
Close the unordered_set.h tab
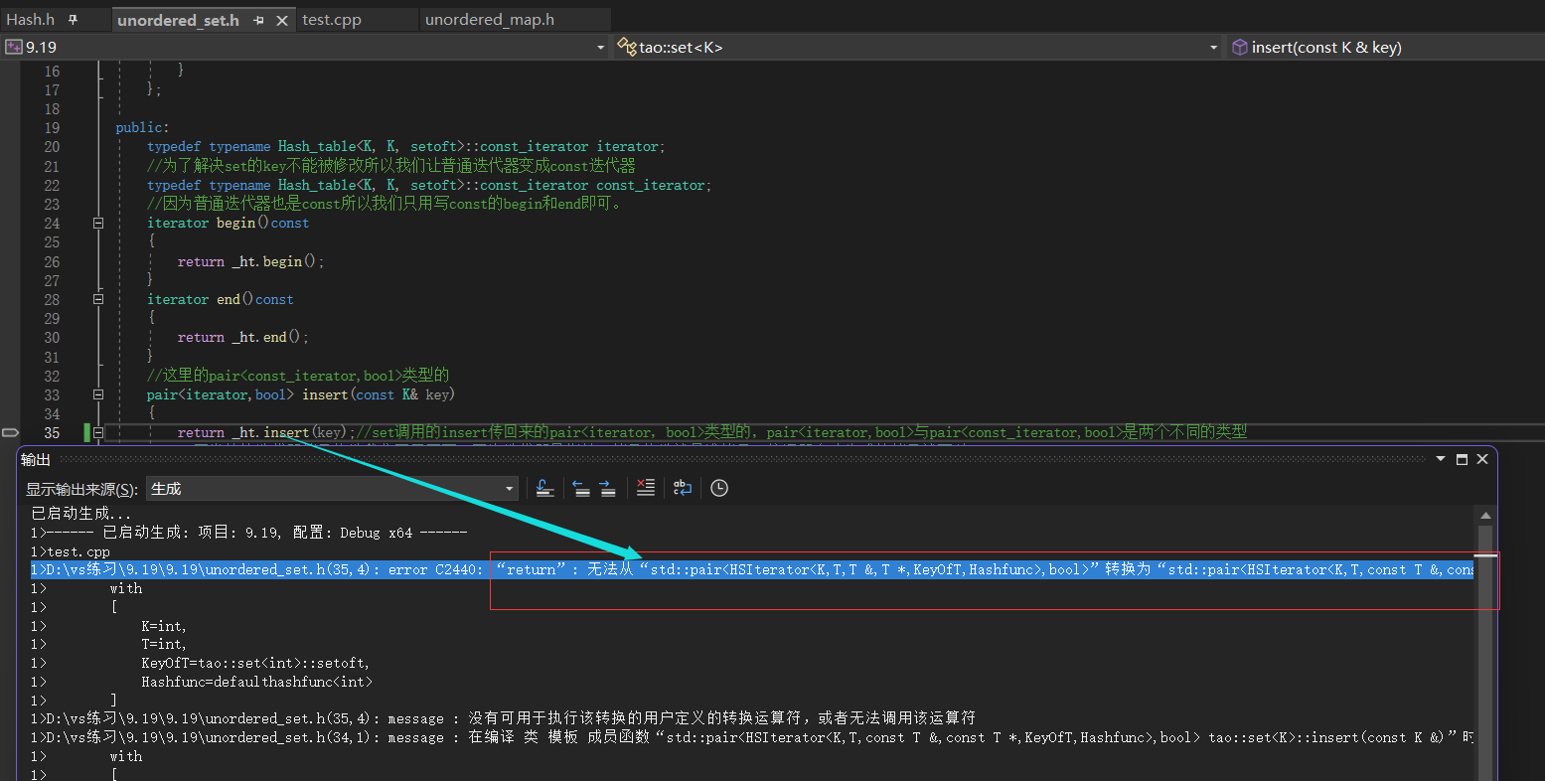(x=282, y=20)
